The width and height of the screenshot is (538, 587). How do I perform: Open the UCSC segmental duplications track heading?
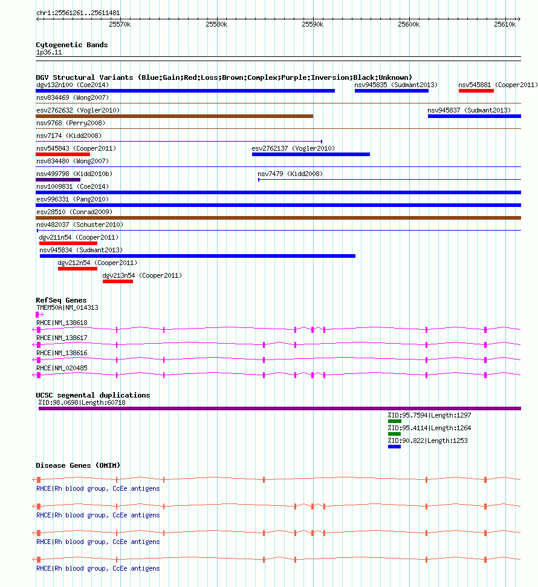tap(92, 395)
